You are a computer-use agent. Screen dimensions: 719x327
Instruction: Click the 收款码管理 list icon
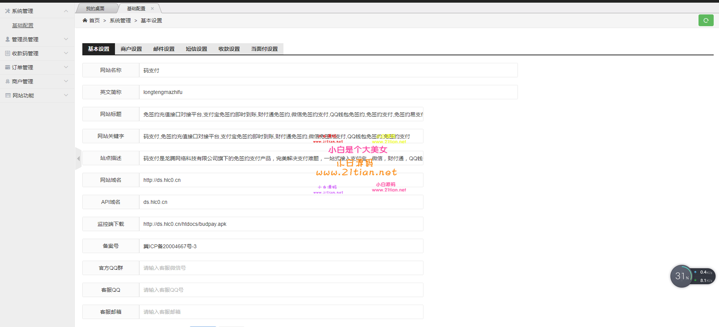(x=8, y=53)
